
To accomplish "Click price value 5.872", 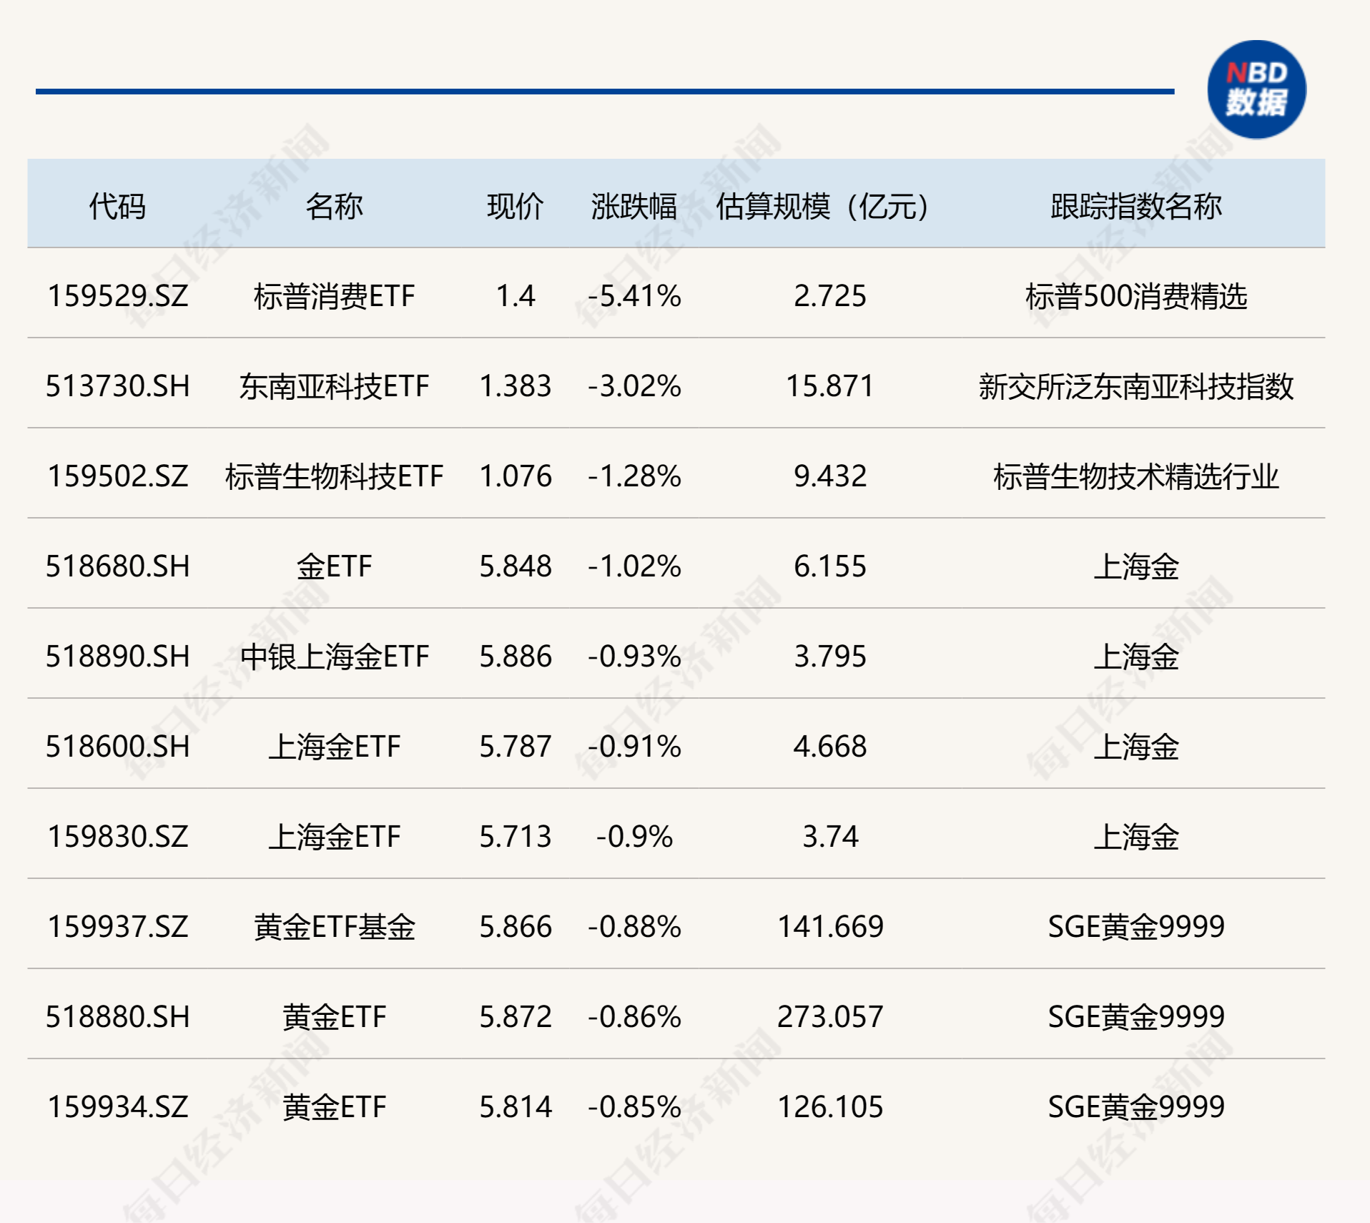I will (x=515, y=1017).
